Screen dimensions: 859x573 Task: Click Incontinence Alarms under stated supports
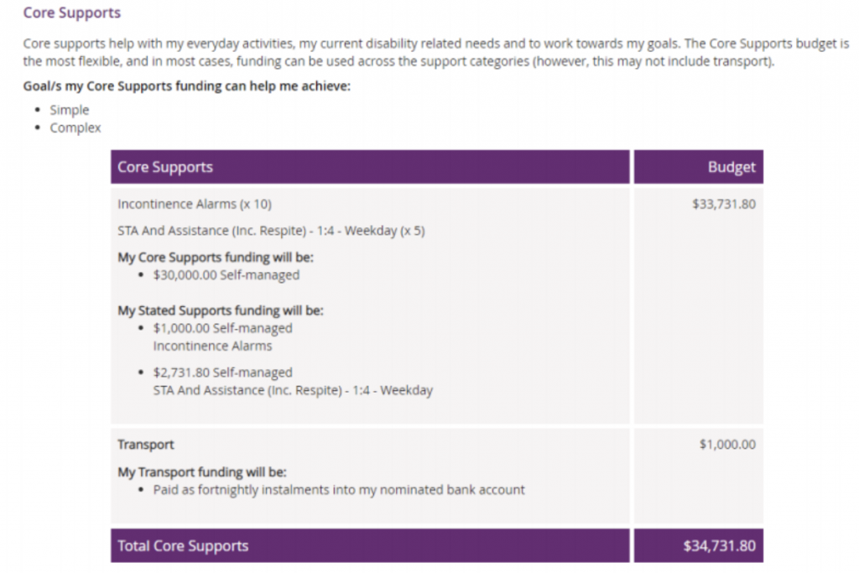pos(212,346)
